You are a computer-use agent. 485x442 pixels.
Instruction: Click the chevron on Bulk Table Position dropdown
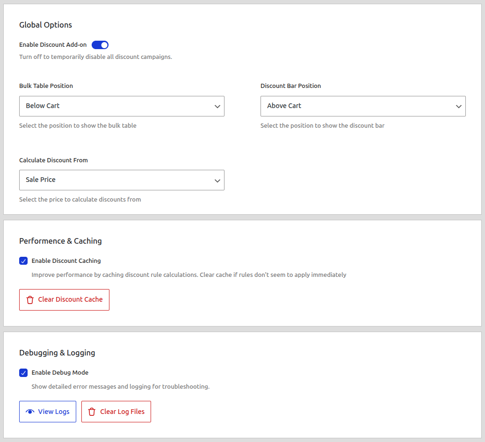pos(217,106)
